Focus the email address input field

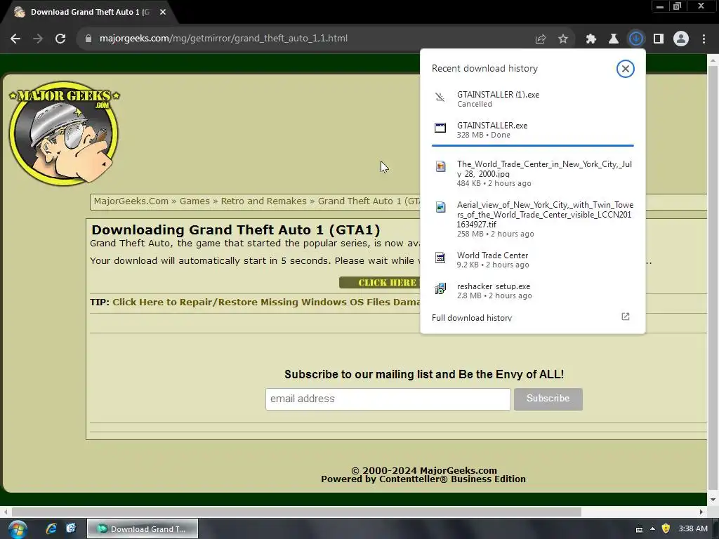tap(388, 399)
